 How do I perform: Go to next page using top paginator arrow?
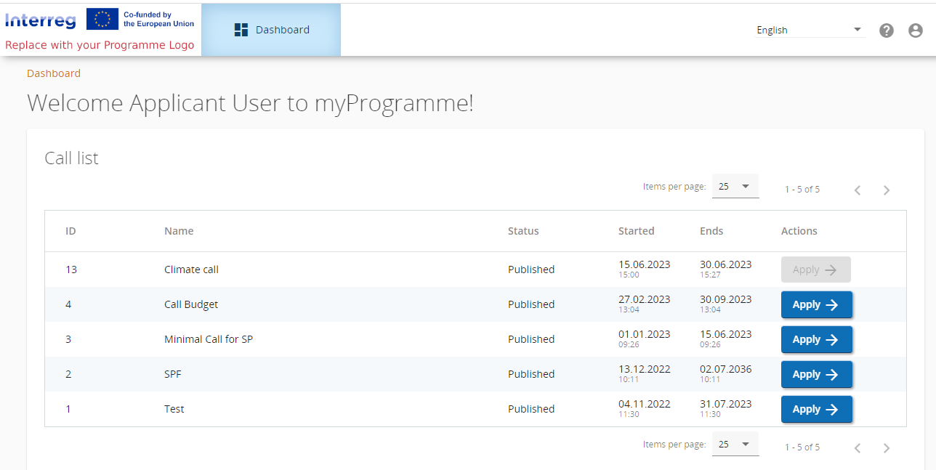[886, 190]
